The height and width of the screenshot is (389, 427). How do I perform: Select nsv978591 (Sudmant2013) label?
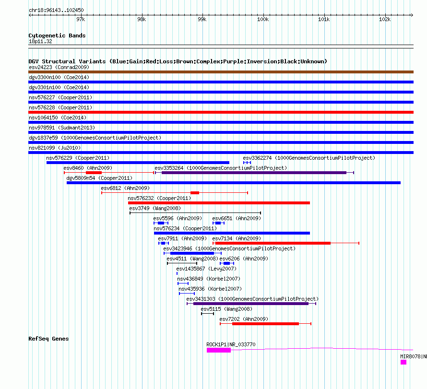[62, 128]
